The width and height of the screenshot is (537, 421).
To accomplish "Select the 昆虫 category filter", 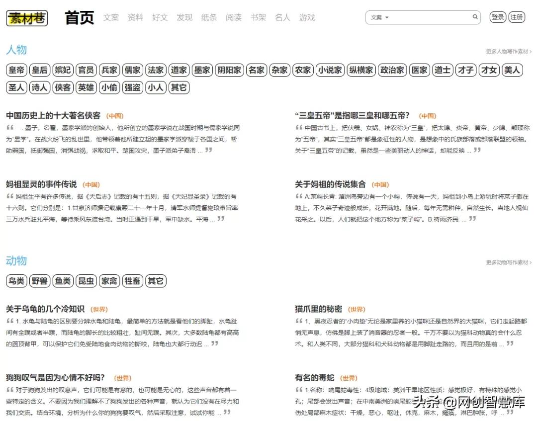I will tap(86, 280).
